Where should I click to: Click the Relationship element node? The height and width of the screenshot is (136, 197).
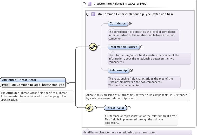(x=118, y=70)
